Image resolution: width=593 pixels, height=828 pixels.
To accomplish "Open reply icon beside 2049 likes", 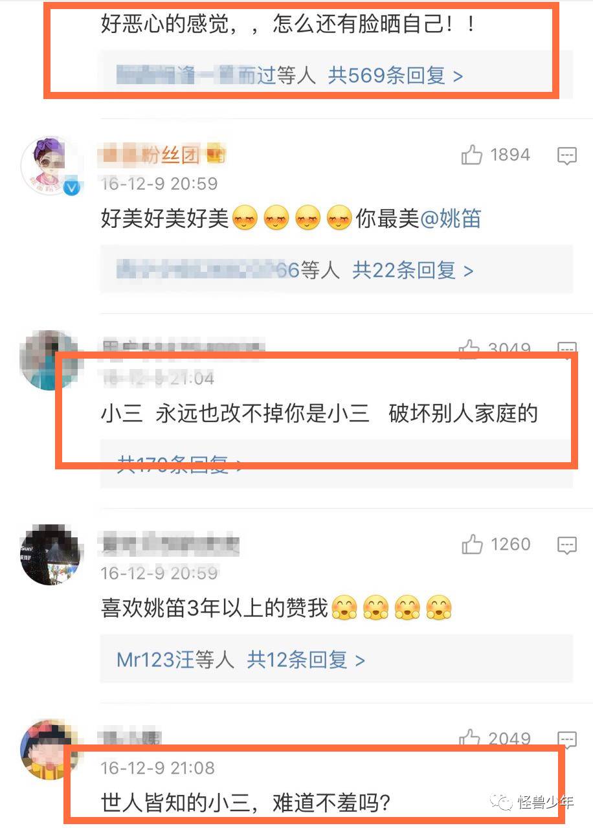I will point(566,738).
